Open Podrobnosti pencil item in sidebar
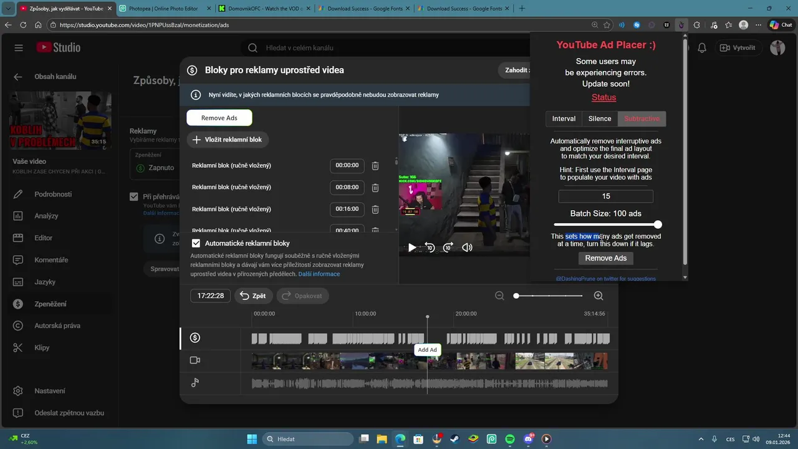798x449 pixels. 53,194
